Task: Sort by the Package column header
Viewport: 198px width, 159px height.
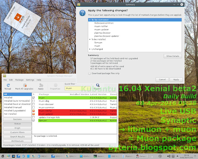Action: click(54, 94)
